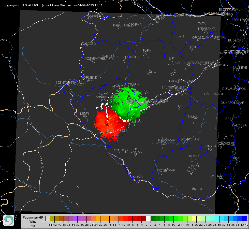Image resolution: width=249 pixels, height=229 pixels.
Task: Click the TATA city label
Action: coord(202,23)
